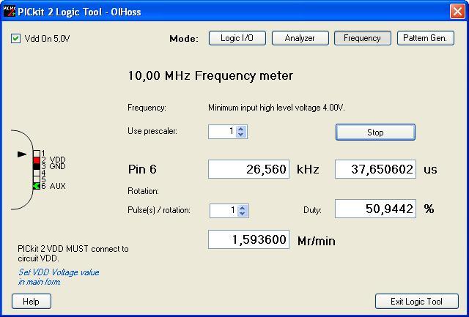The height and width of the screenshot is (317, 469).
Task: Click the white pin 5 box
Action: pos(37,179)
